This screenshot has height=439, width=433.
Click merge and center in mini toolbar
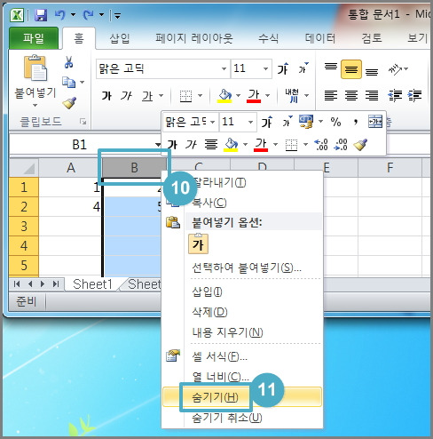(x=375, y=122)
